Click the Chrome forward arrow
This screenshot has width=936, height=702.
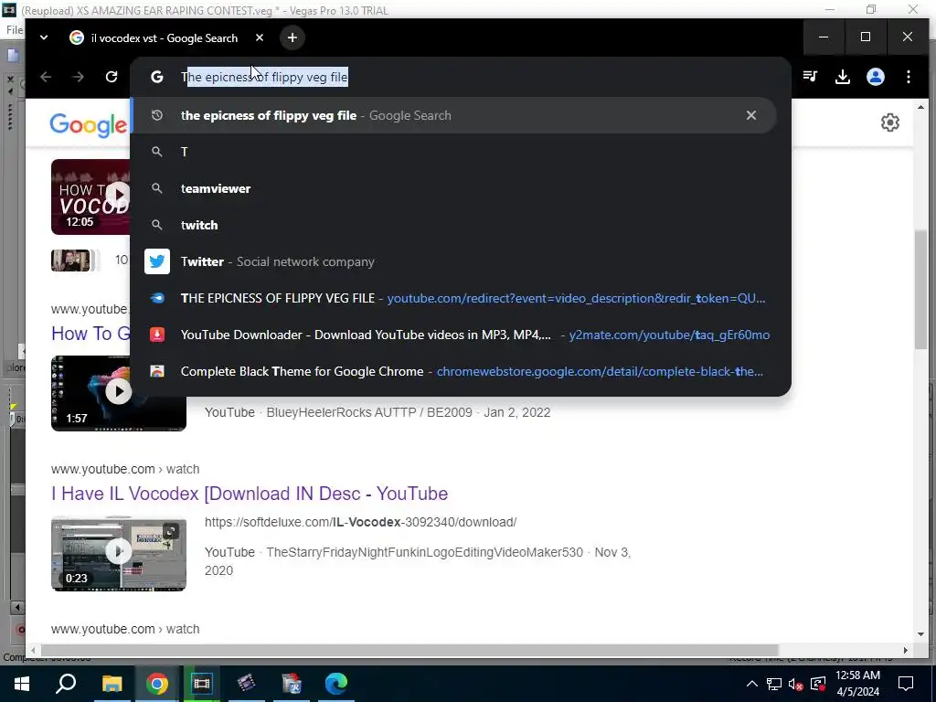[x=79, y=77]
